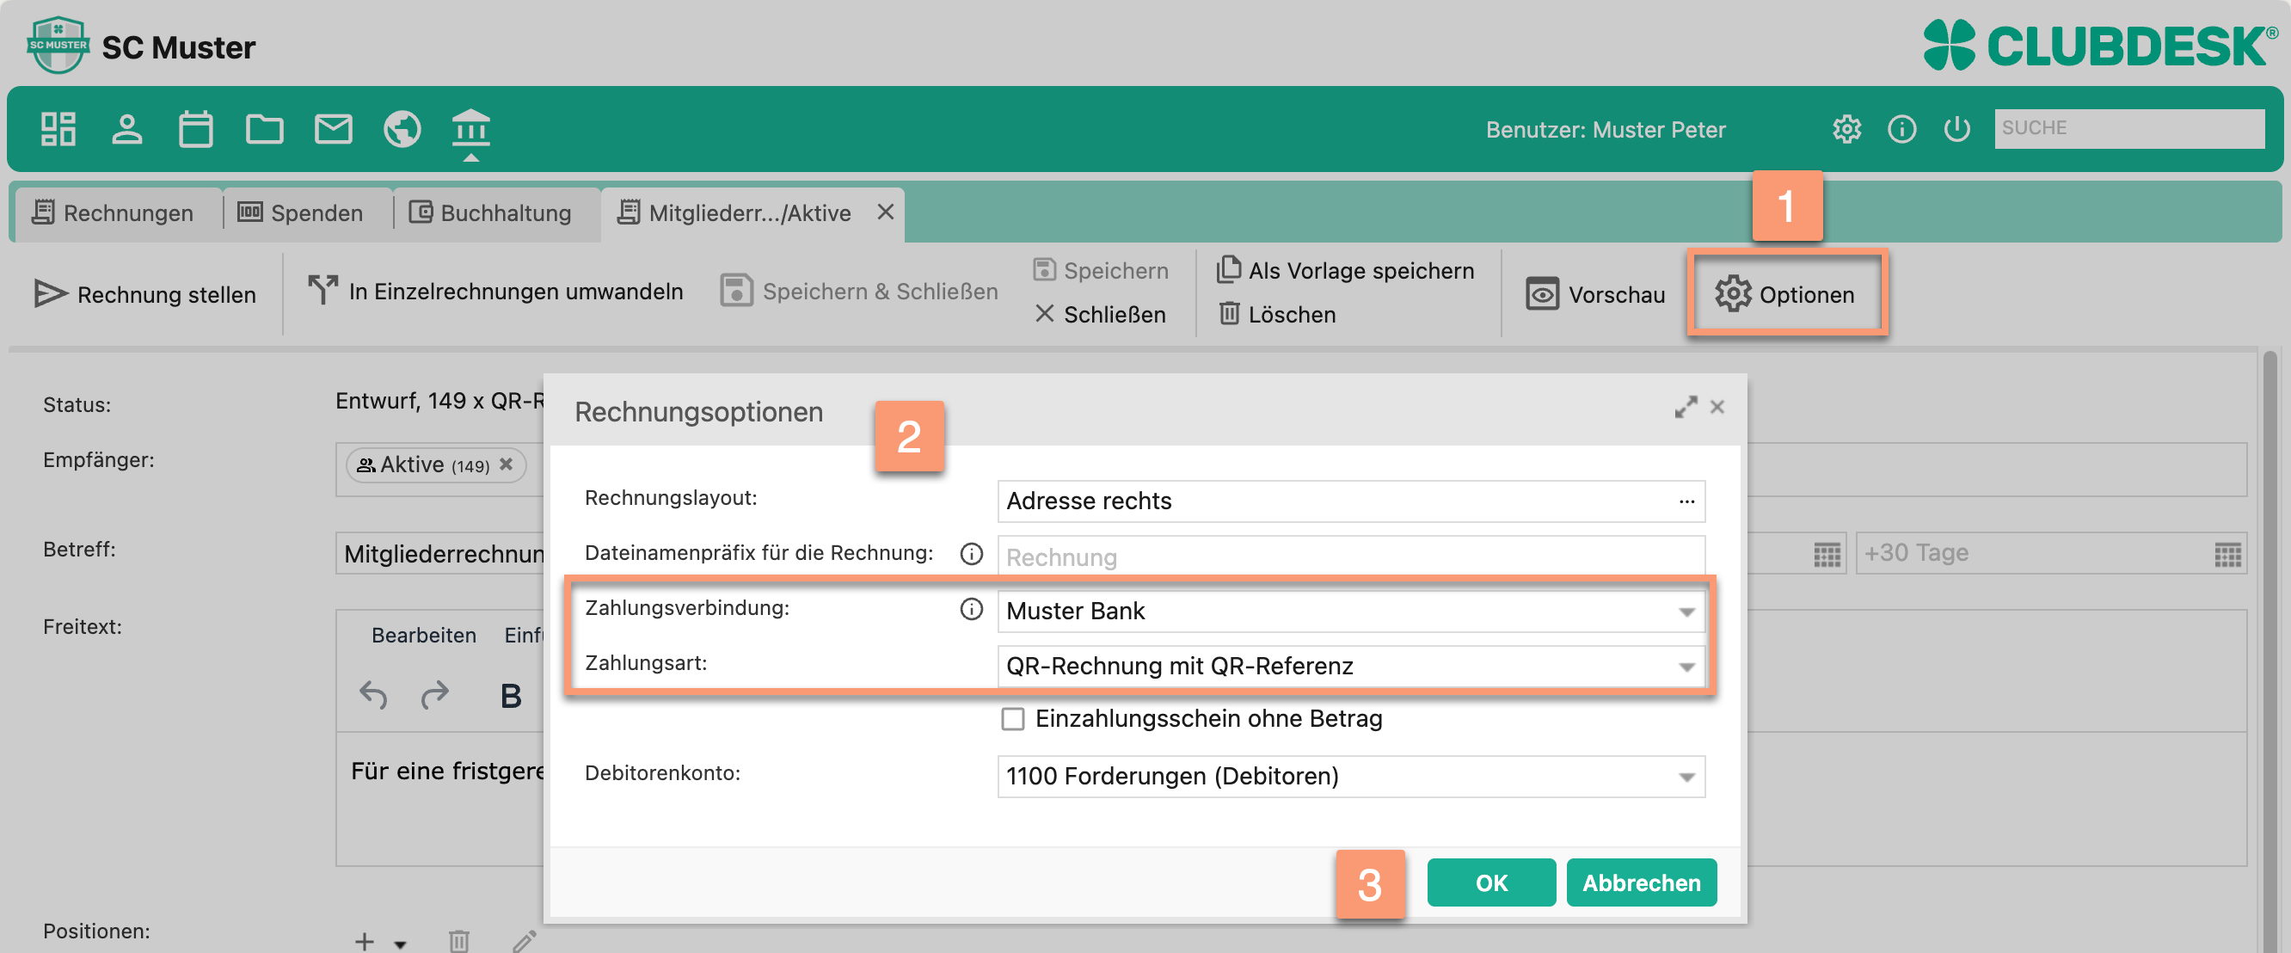Remove the Aktive recipient chip
Viewport: 2291px width, 953px height.
tap(506, 464)
